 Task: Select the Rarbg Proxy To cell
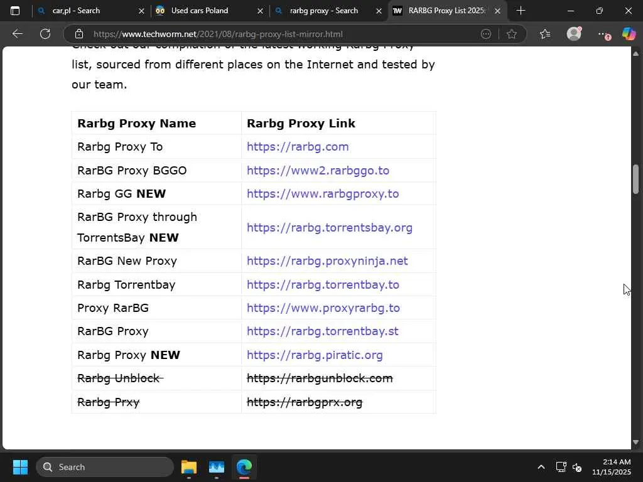click(156, 147)
